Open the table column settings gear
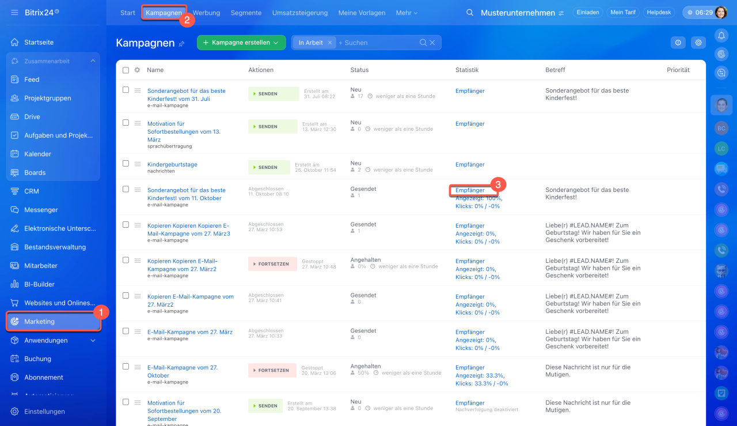737x426 pixels. (x=137, y=70)
